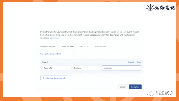Click the WeChat icon watermark
This screenshot has width=179, height=101.
pyautogui.click(x=150, y=93)
